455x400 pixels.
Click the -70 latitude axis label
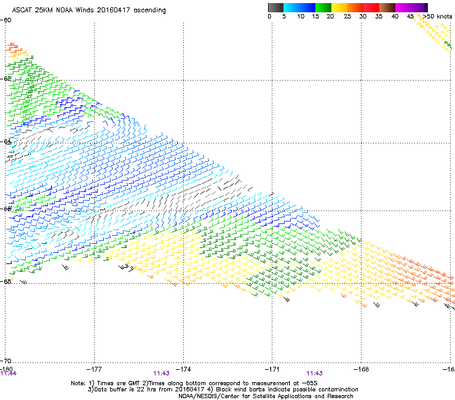tap(6, 361)
